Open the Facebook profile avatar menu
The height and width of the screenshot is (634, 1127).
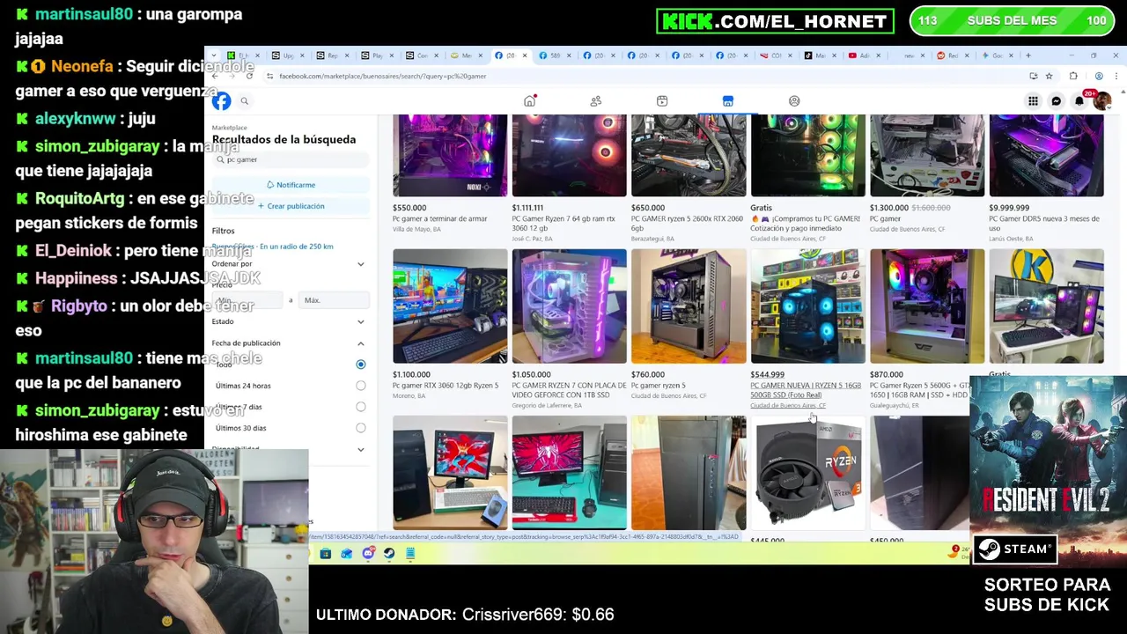pos(1101,101)
